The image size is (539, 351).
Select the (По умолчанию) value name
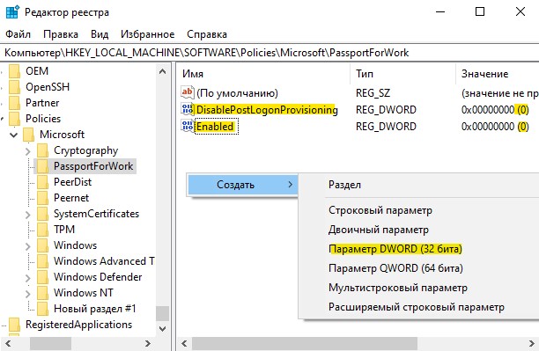[237, 93]
